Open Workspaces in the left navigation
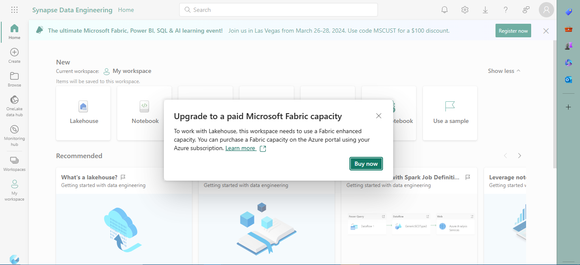Screen dimensions: 580x265 (x=14, y=164)
